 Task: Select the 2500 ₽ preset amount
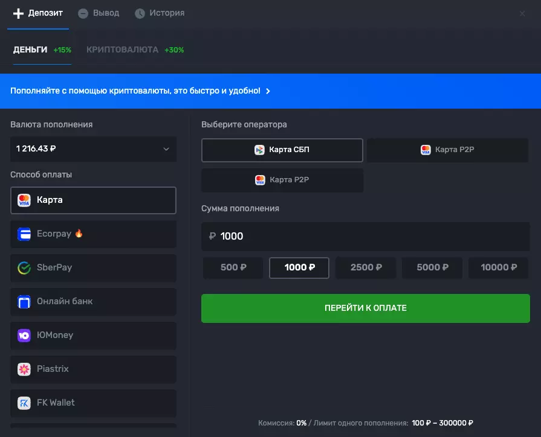pos(366,267)
